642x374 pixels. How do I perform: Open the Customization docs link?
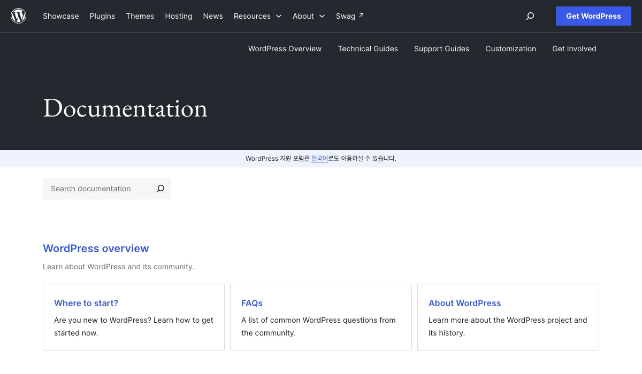[511, 49]
